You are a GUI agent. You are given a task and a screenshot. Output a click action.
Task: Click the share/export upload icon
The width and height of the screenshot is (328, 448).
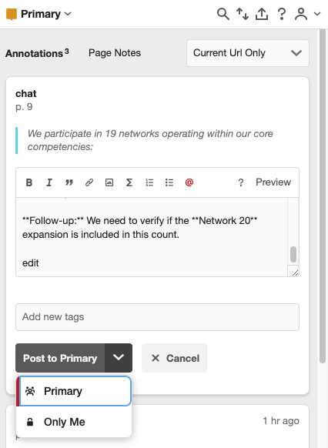(x=262, y=14)
